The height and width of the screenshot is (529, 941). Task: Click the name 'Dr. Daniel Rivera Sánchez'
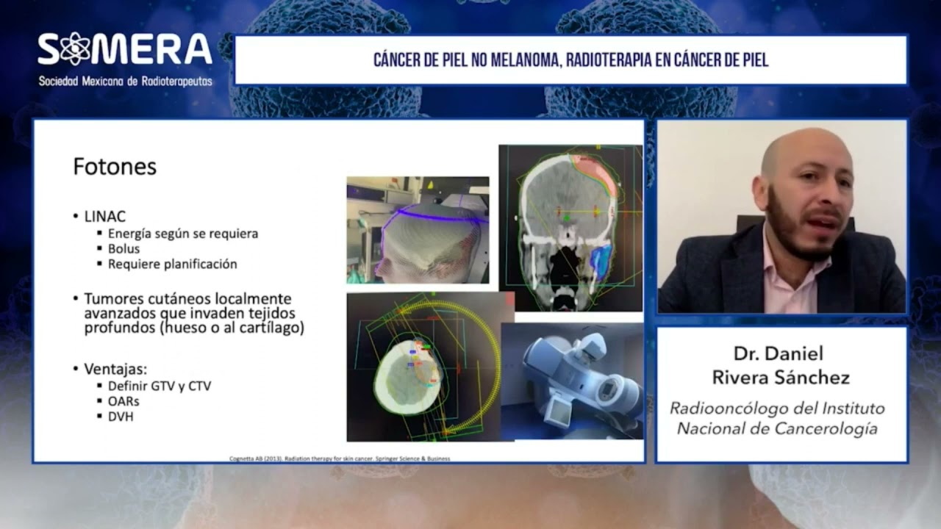coord(781,365)
